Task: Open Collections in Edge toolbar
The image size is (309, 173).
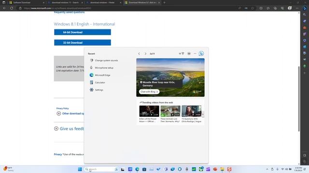Action: click(x=275, y=8)
